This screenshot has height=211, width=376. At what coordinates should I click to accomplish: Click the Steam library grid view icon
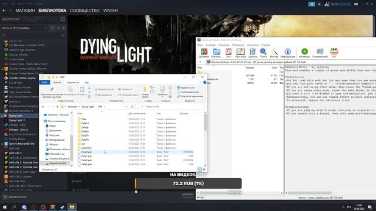63,19
